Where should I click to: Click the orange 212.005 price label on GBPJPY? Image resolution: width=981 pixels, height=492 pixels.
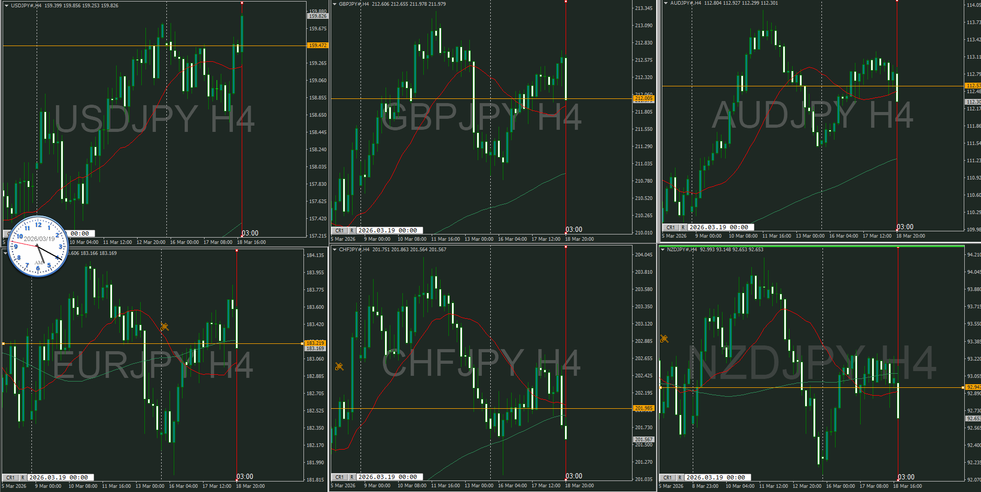(x=644, y=98)
